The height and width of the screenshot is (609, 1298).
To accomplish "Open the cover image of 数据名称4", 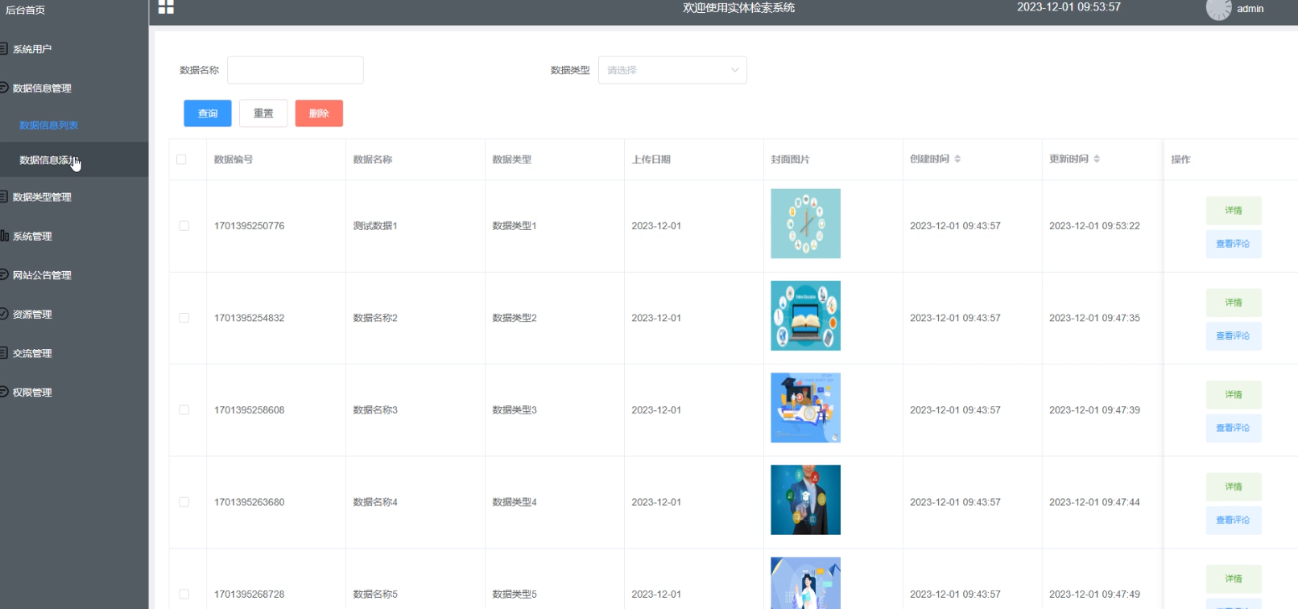I will tap(805, 500).
